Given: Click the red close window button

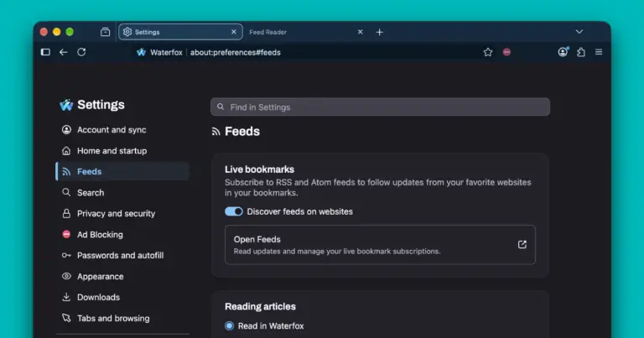Looking at the screenshot, I should (x=44, y=32).
